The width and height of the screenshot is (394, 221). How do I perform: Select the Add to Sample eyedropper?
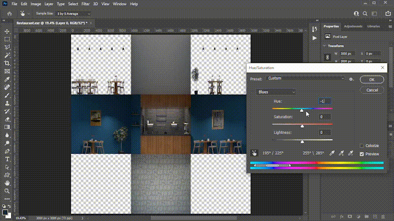click(x=341, y=153)
